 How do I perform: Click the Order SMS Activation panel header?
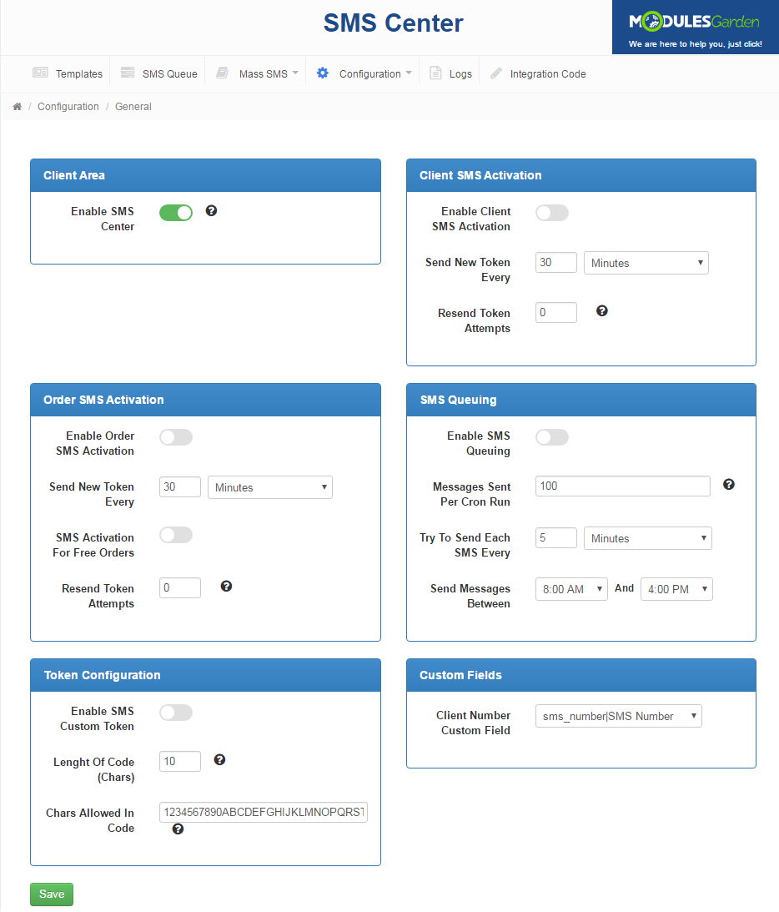coord(206,400)
